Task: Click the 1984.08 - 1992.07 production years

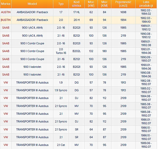Action: tap(146, 98)
